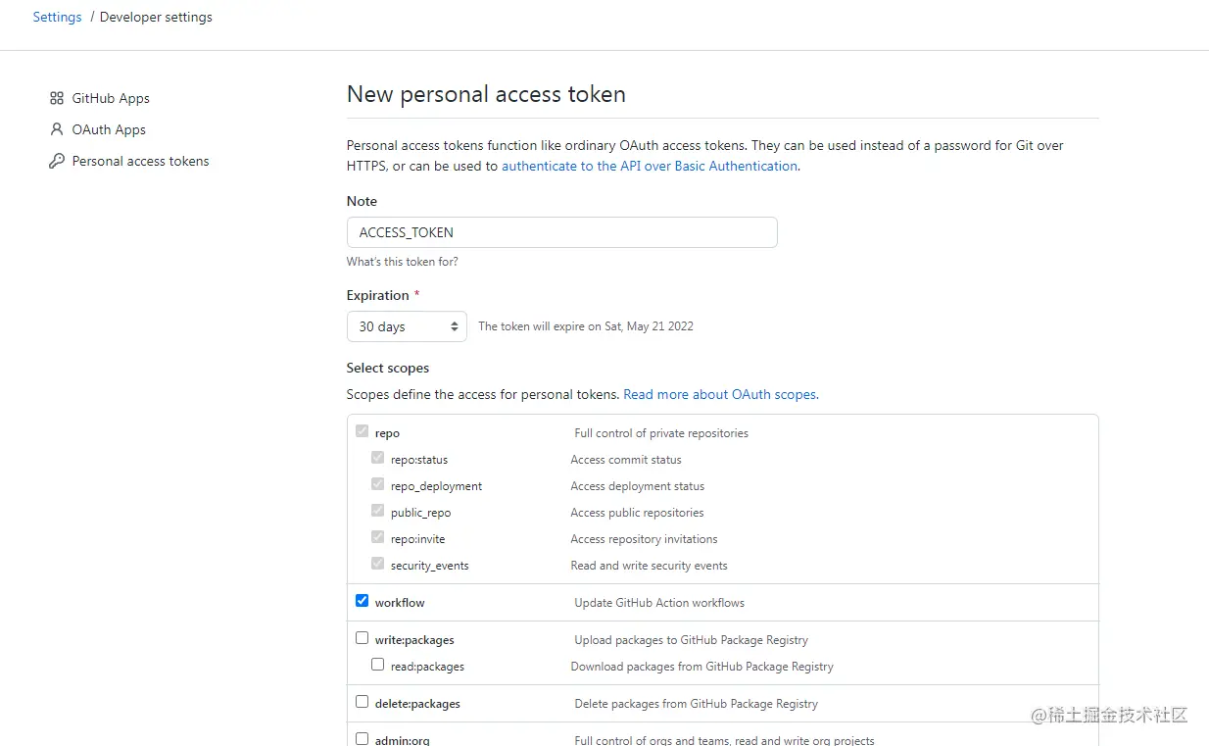Open GitHub Apps sidebar item

pyautogui.click(x=111, y=98)
